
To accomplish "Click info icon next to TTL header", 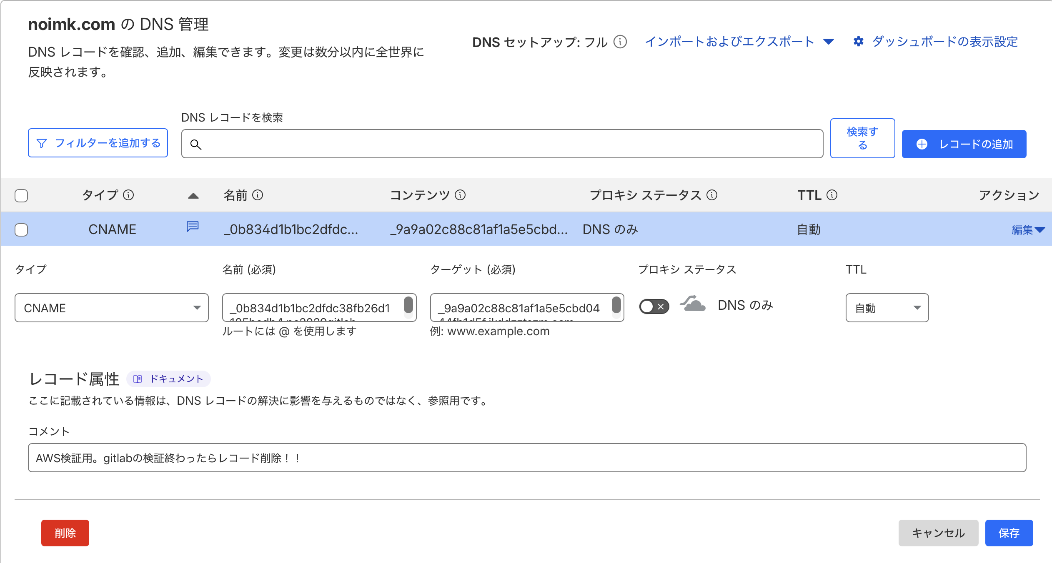I will (832, 195).
